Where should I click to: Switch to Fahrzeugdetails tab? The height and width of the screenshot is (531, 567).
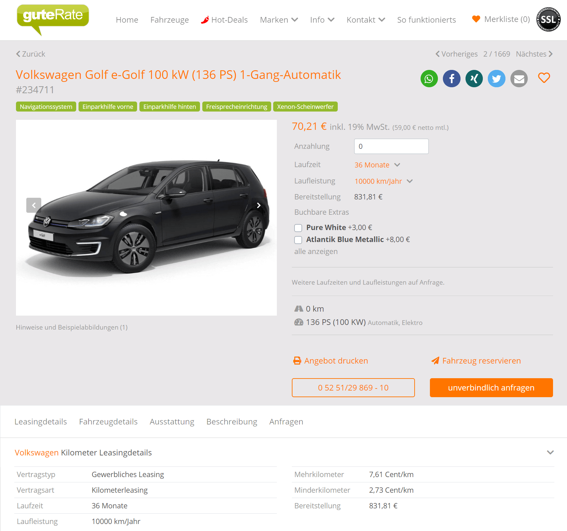point(108,421)
